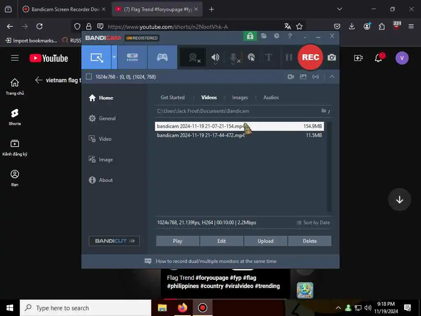The width and height of the screenshot is (421, 316).
Task: Start recording with the REC button
Action: coord(310,57)
